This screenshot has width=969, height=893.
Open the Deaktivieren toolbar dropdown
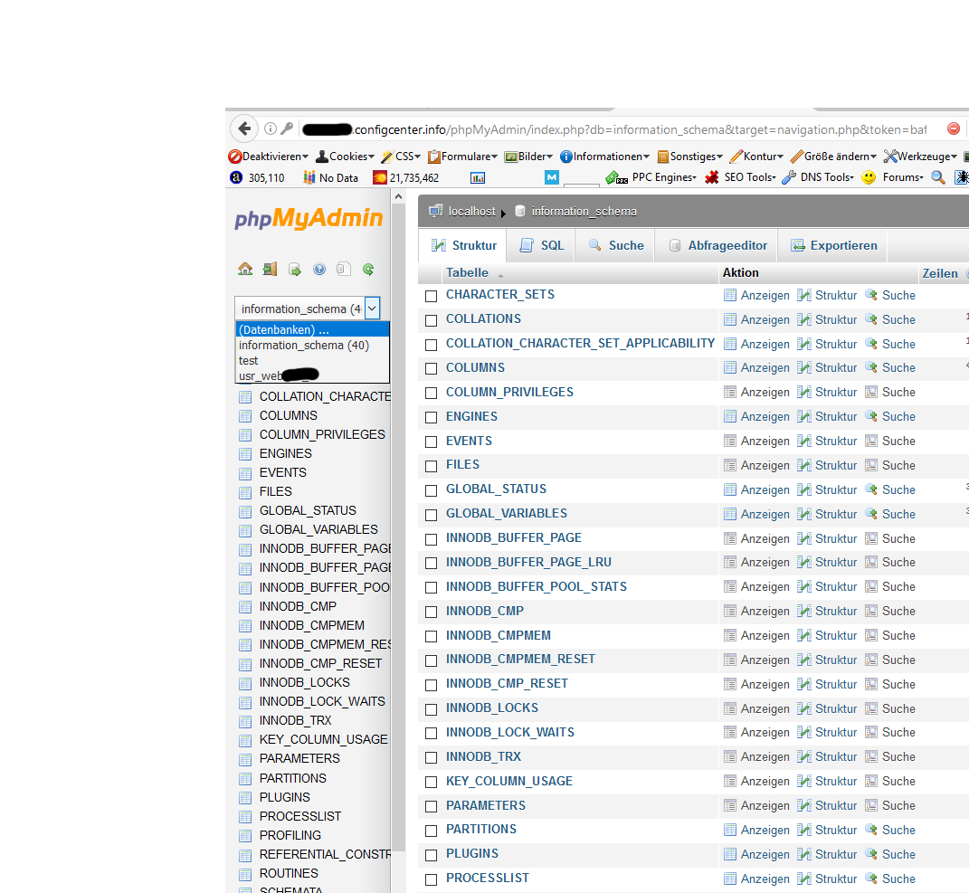tap(268, 157)
